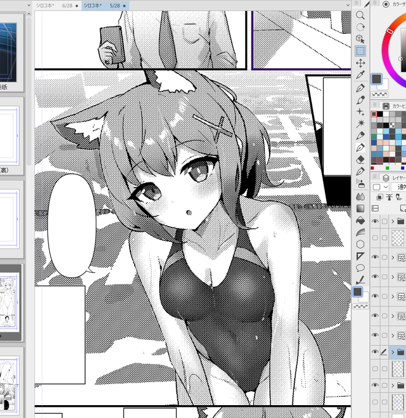Select the Airbrush spray tool
Image resolution: width=406 pixels, height=418 pixels.
[x=360, y=183]
